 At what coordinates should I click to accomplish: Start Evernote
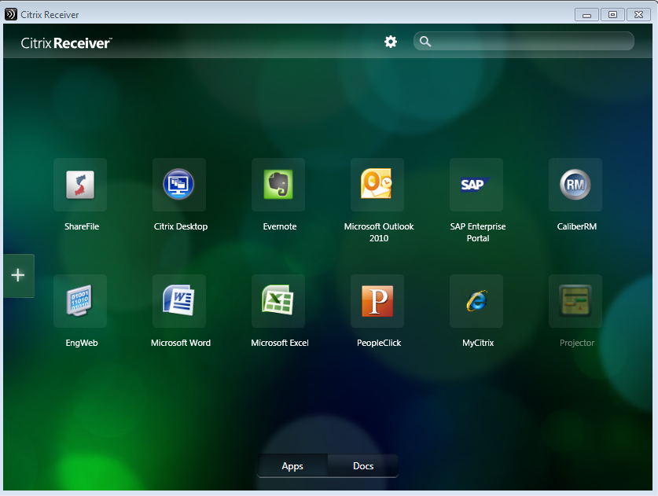coord(278,185)
